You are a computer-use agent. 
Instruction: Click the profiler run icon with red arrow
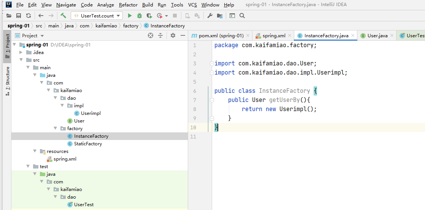160,16
